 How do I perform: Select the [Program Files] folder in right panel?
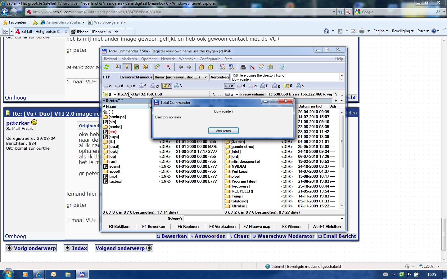click(243, 181)
